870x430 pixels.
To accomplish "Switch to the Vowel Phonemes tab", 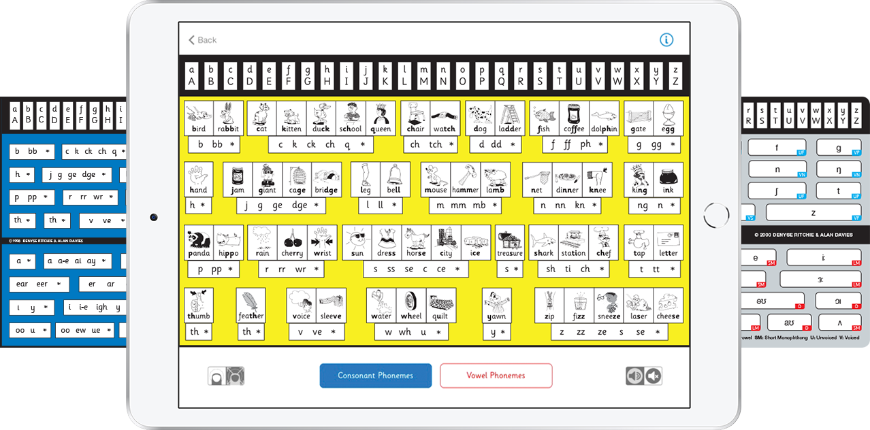I will tap(496, 376).
